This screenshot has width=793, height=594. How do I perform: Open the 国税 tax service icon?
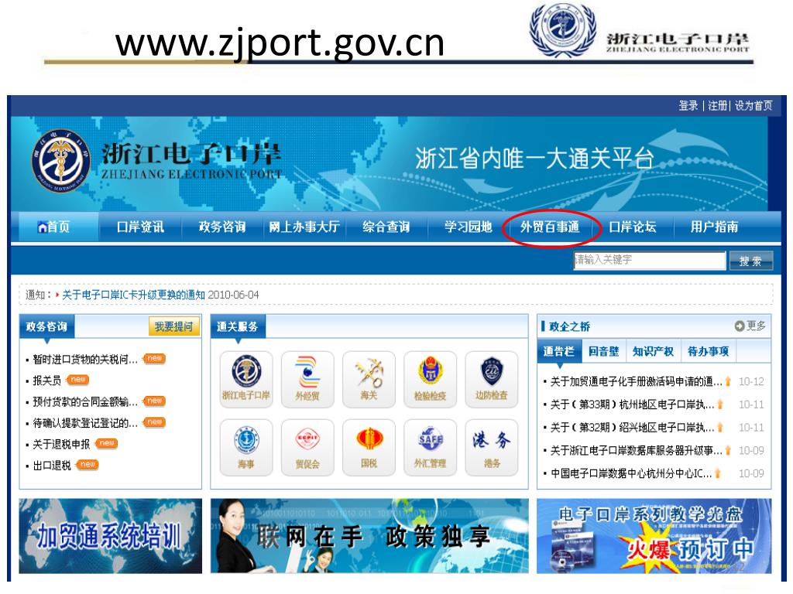[x=369, y=448]
